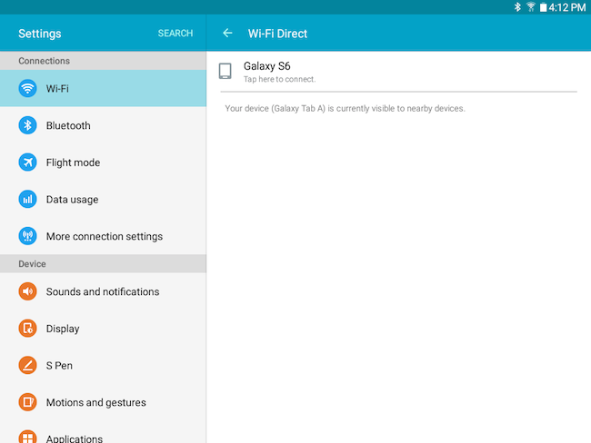
Task: Tap the Display settings icon
Action: (27, 329)
